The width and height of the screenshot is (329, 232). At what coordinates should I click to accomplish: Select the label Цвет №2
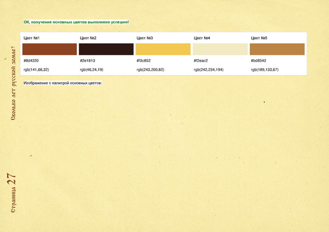88,38
